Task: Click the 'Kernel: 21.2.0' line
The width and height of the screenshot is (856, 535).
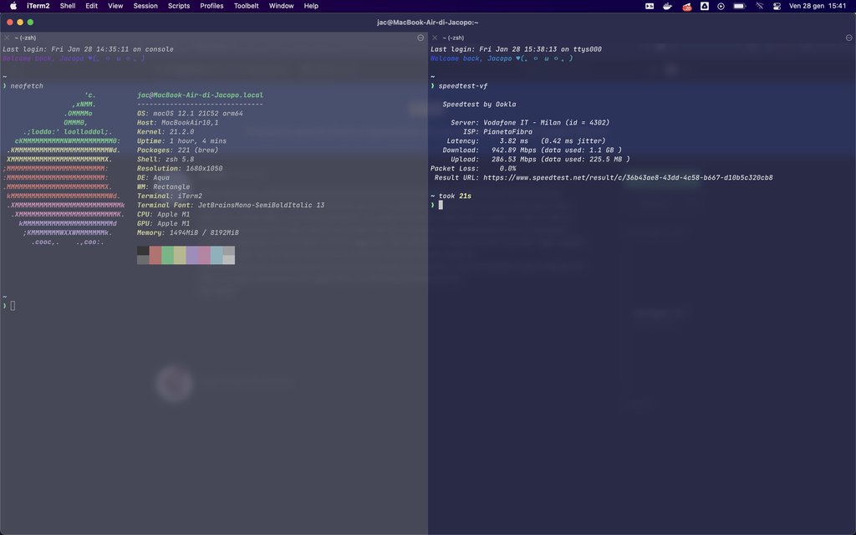Action: (166, 131)
